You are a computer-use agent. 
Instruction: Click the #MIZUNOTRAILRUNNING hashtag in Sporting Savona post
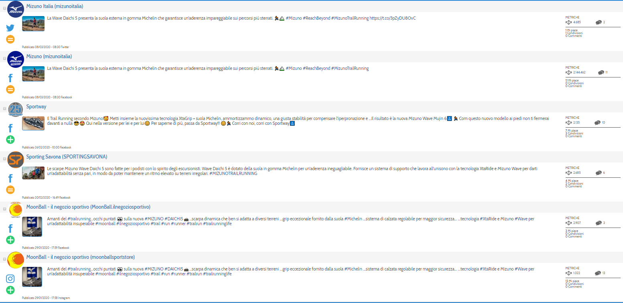(x=233, y=174)
